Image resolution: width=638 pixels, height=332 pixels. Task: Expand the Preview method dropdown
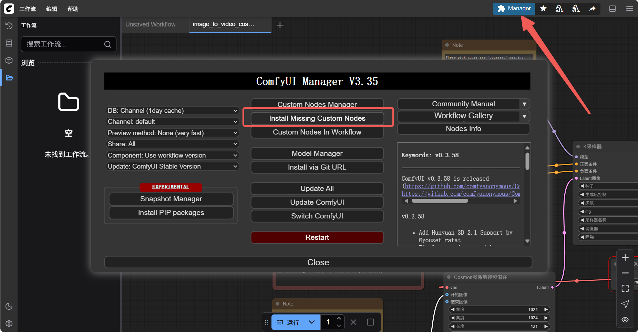(172, 133)
